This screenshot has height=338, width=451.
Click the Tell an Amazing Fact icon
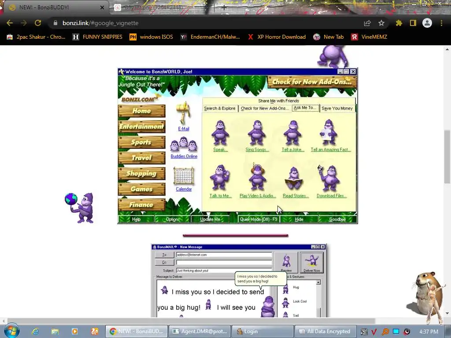click(x=329, y=132)
